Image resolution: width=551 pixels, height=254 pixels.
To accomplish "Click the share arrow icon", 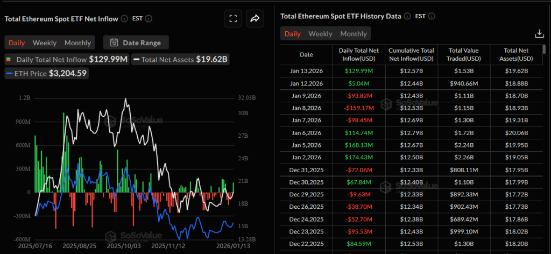I will 255,19.
